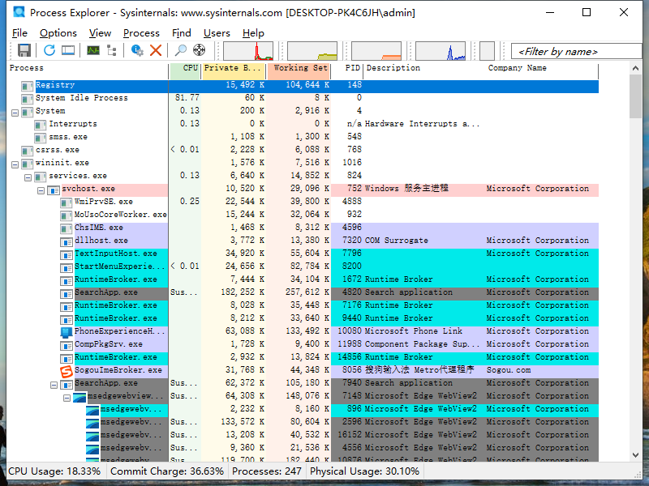Viewport: 649px width, 486px height.
Task: Click the commit history graph in toolbar
Action: (312, 51)
